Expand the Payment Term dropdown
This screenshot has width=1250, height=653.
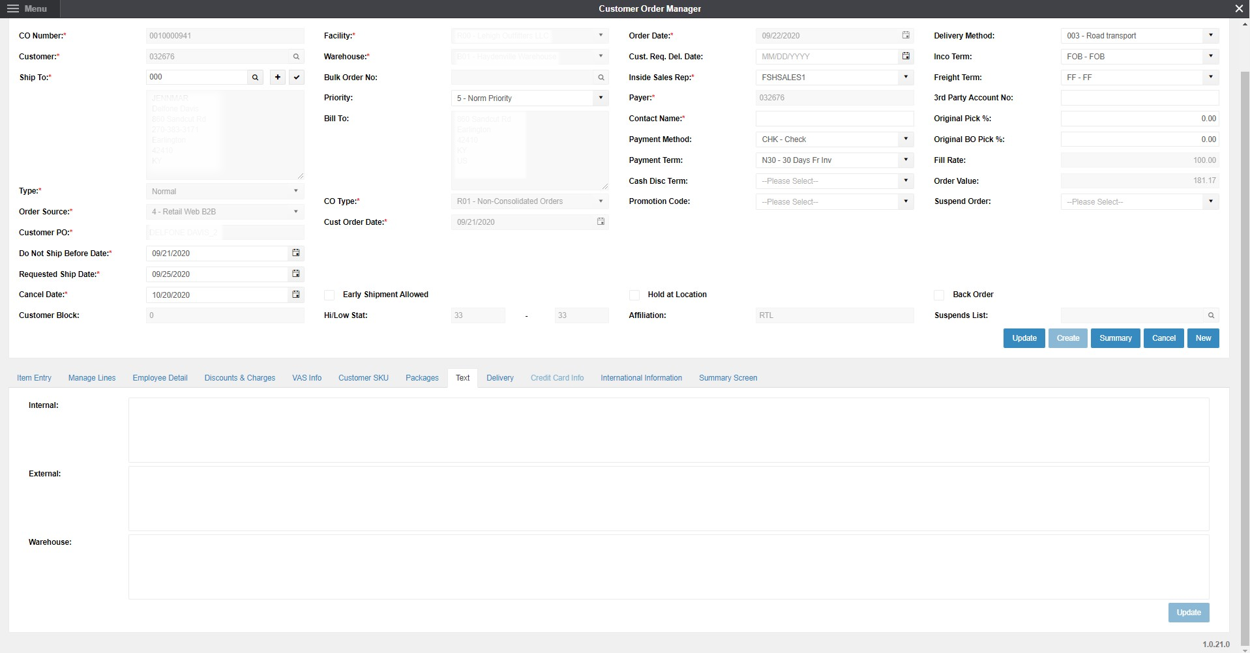tap(906, 160)
